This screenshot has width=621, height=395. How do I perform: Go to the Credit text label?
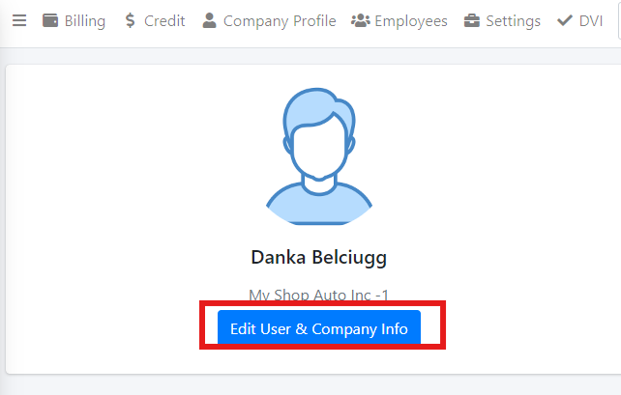(x=164, y=21)
